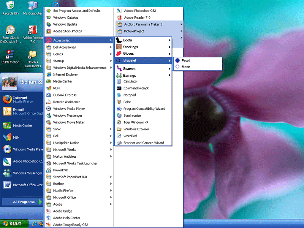The width and height of the screenshot is (304, 228).
Task: Click the pinned Media Center icon in the left Start column
Action: [x=7, y=126]
